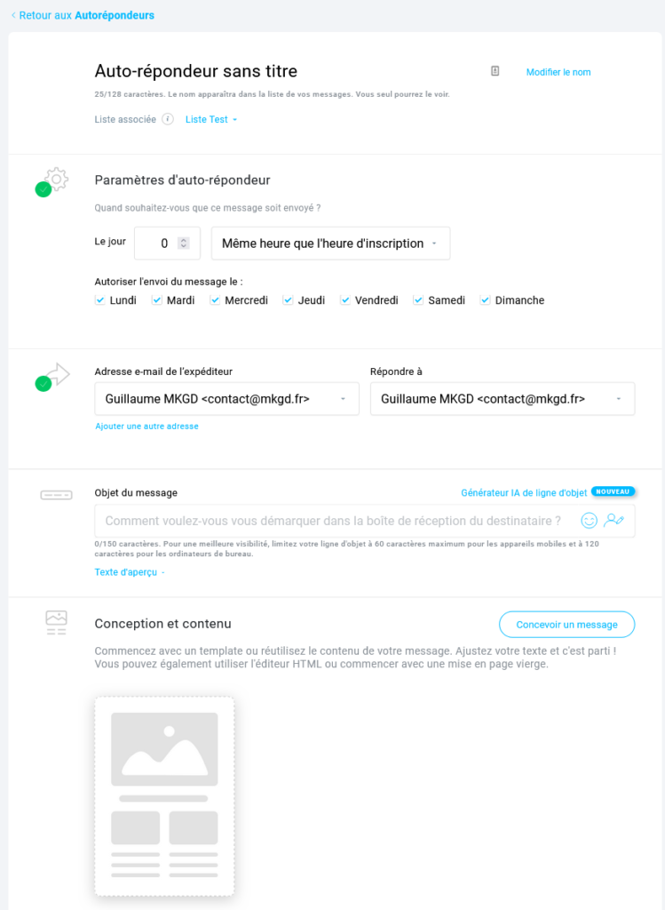Image resolution: width=665 pixels, height=910 pixels.
Task: Click the Concevoir un message button
Action: (567, 625)
